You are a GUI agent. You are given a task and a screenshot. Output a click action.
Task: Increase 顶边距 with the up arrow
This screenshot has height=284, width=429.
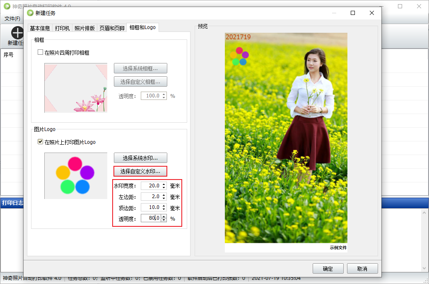(164, 206)
